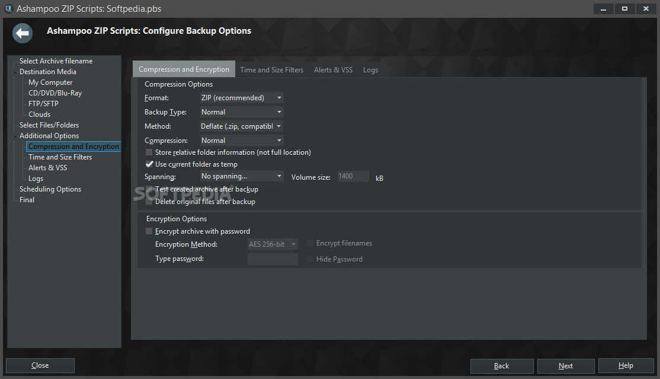
Task: Select My Computer in sidebar tree
Action: tap(50, 82)
